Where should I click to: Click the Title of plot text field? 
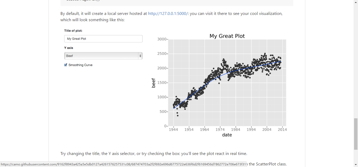coord(103,39)
